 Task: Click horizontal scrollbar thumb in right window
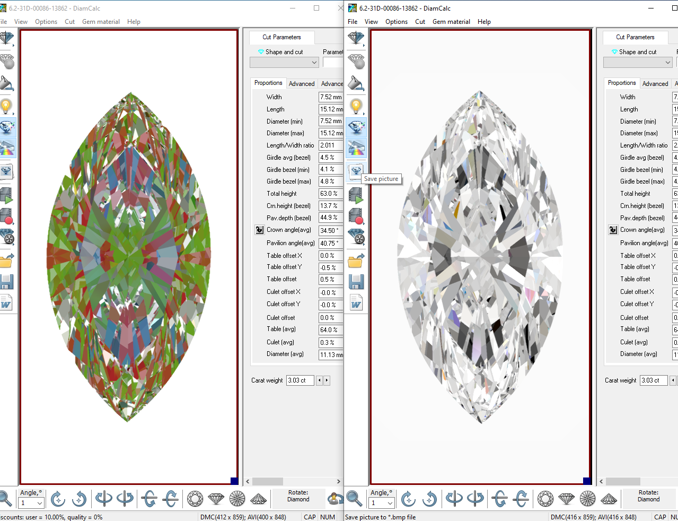coord(623,482)
